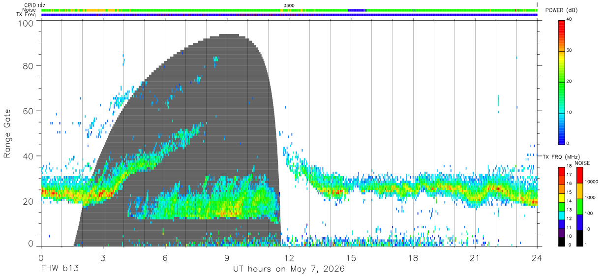Image resolution: width=604 pixels, height=279 pixels.
Task: Click the Range Gate axis label
Action: pyautogui.click(x=7, y=133)
